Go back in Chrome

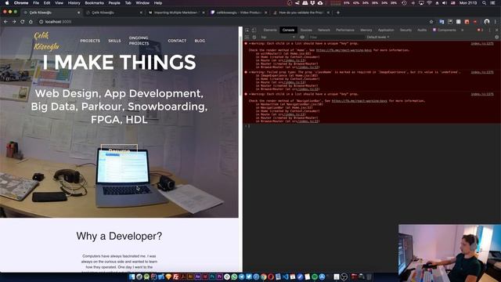coord(5,22)
